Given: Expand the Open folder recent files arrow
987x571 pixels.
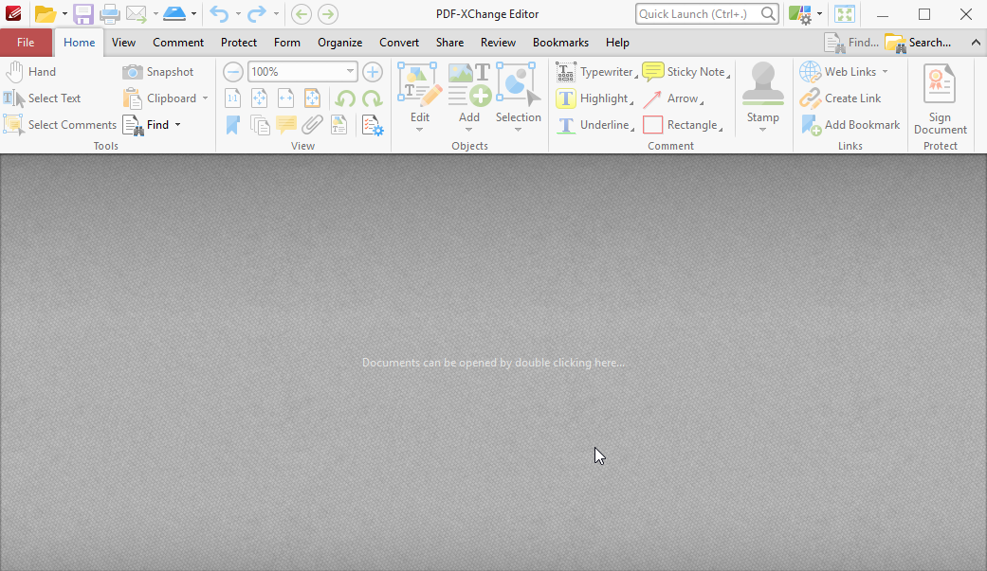Looking at the screenshot, I should pyautogui.click(x=64, y=14).
